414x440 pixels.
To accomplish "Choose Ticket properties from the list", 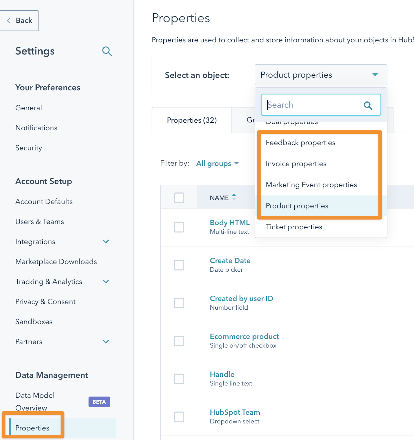I will [294, 227].
